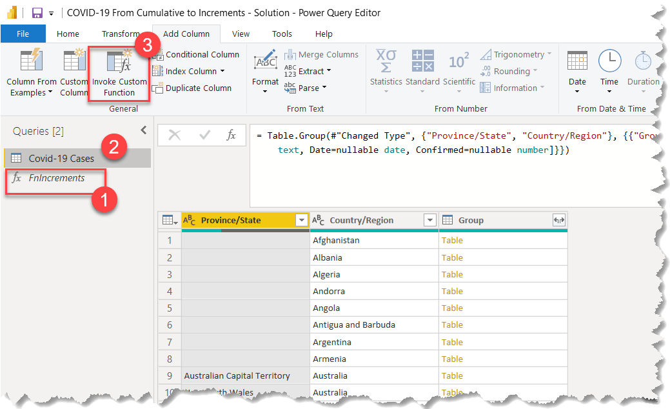Screen dimensions: 670x409
Task: Select the FnIncrements function query
Action: [x=56, y=178]
